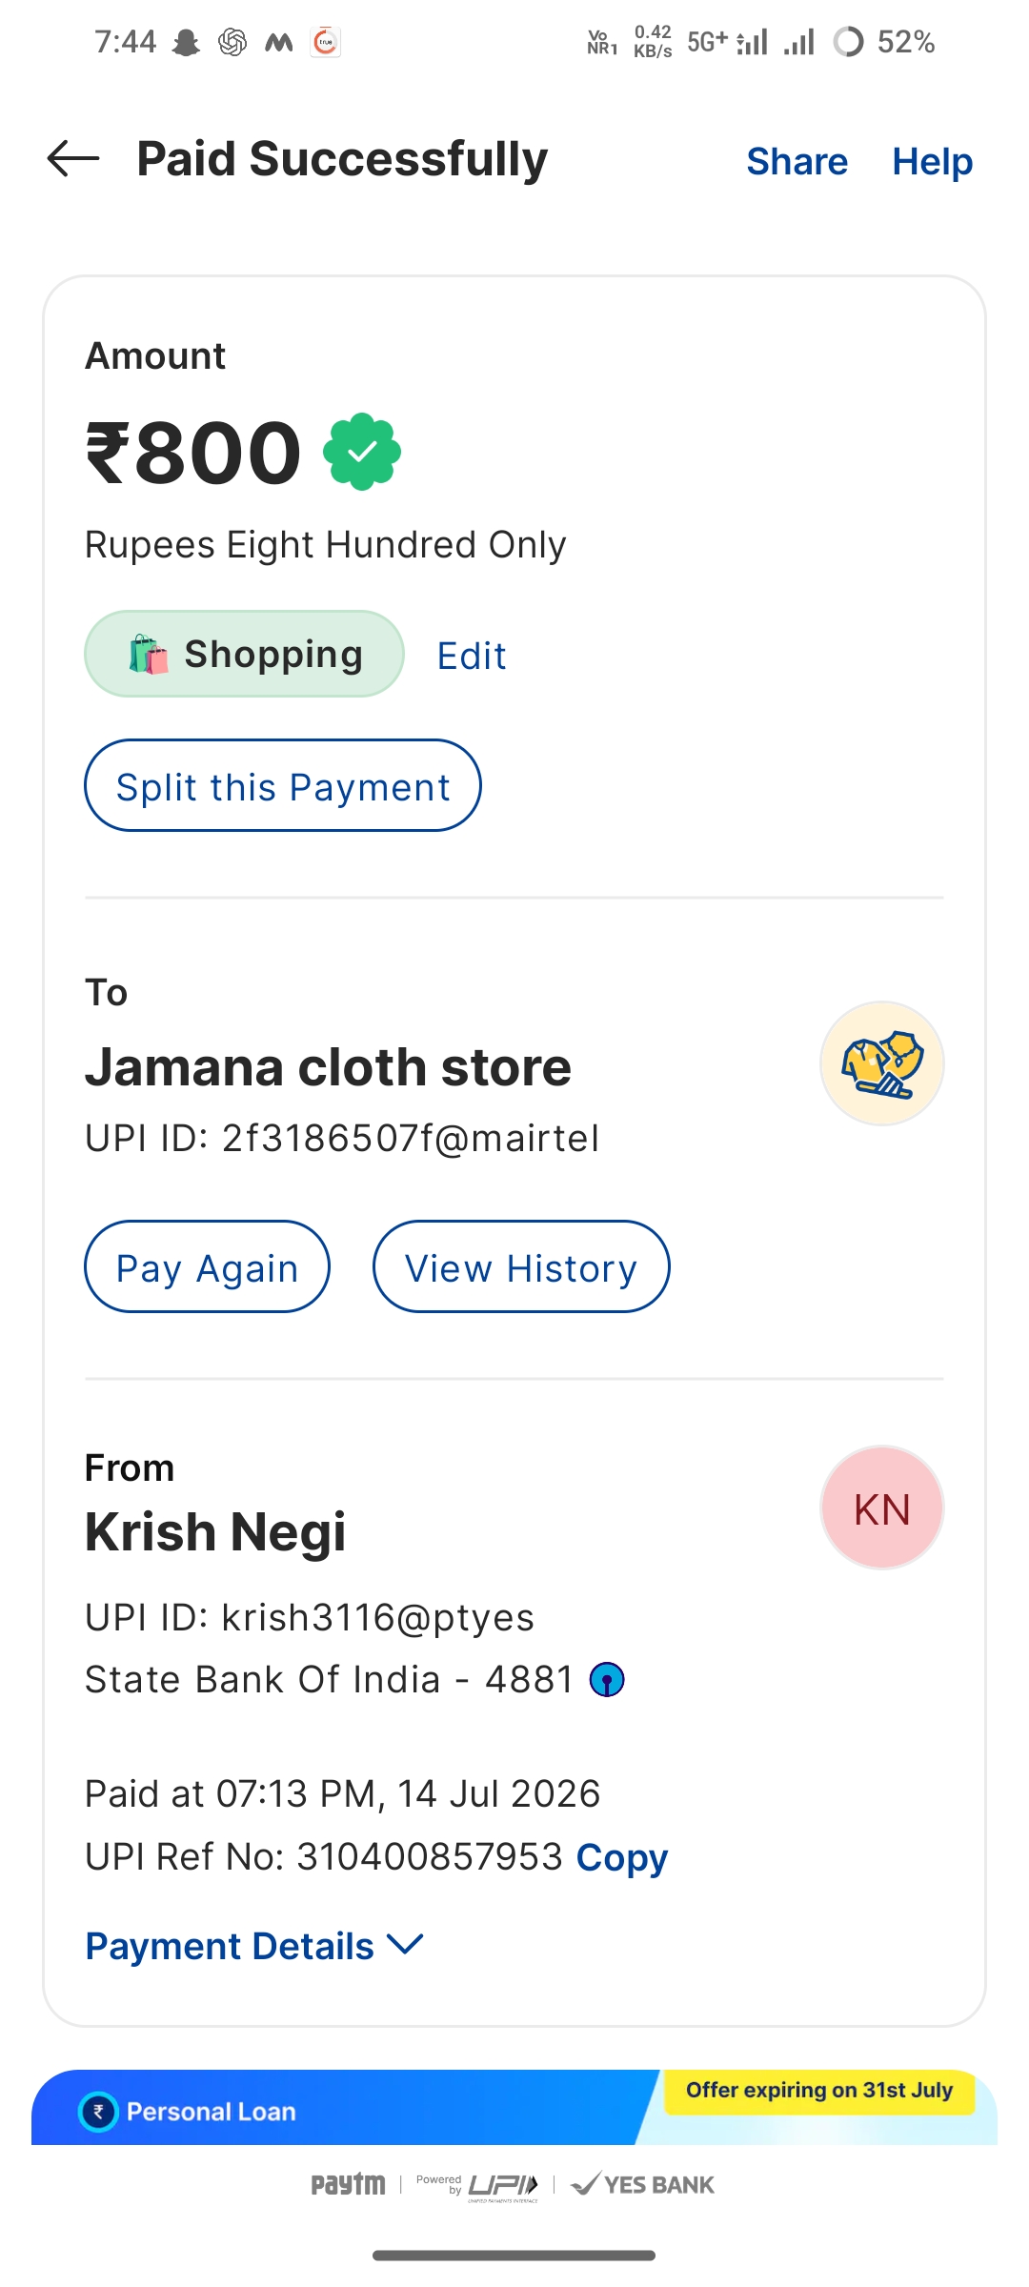This screenshot has width=1029, height=2287.
Task: Select the Shopping category chip
Action: (x=244, y=654)
